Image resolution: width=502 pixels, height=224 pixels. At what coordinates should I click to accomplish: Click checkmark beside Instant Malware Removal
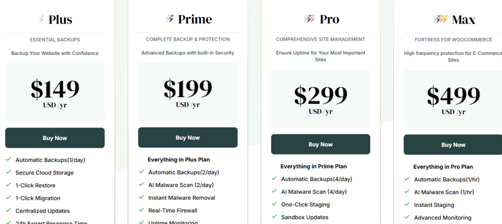coord(141,198)
